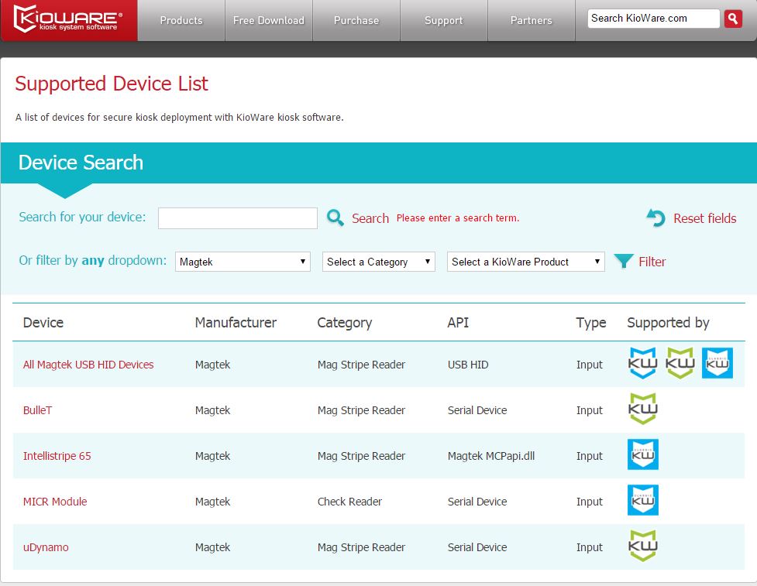
Task: Click KW Classic badge in All Magtek USB HID row
Action: click(717, 363)
